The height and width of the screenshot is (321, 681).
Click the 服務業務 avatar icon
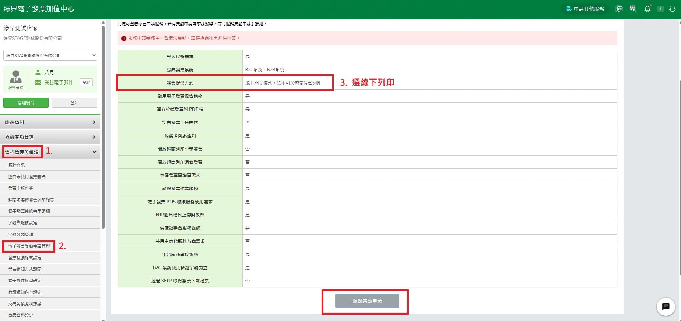[x=16, y=77]
